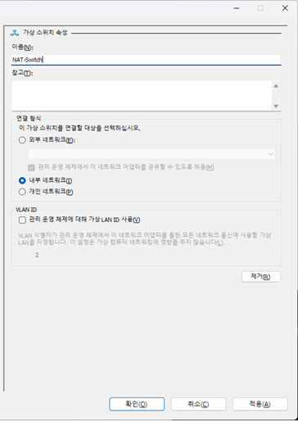The height and width of the screenshot is (422, 298).
Task: Click the text 이 가상 스위치를 연결할 대상을 선택하십시오
Action: [79, 128]
